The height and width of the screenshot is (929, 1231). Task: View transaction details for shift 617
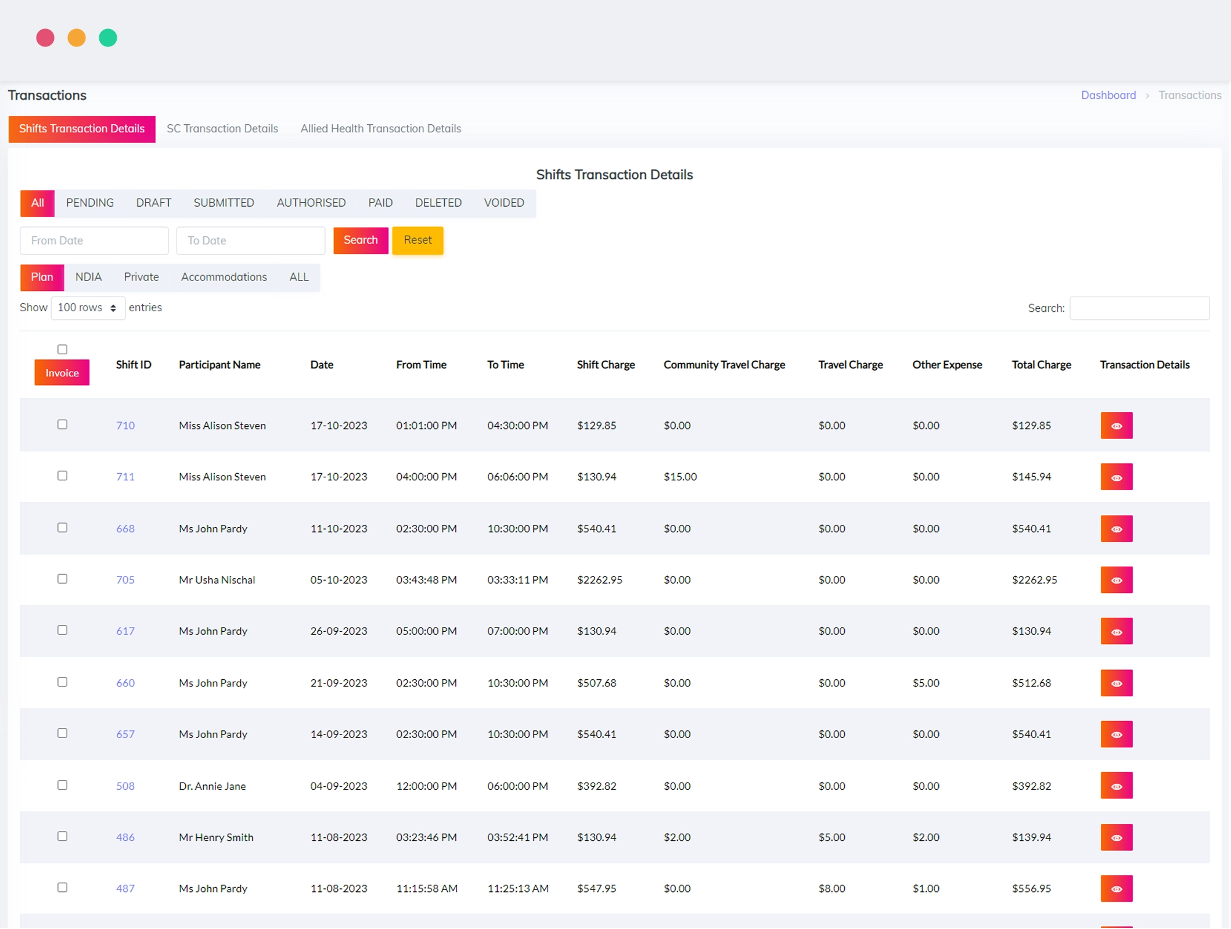(x=1116, y=631)
